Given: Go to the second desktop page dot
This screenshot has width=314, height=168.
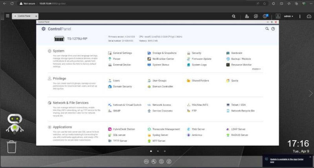Looking at the screenshot, I should [x=158, y=151].
